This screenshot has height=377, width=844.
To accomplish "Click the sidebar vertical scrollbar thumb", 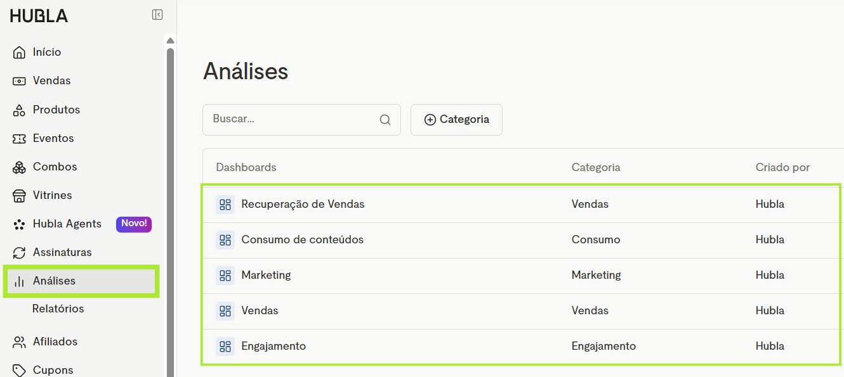I will [x=170, y=212].
